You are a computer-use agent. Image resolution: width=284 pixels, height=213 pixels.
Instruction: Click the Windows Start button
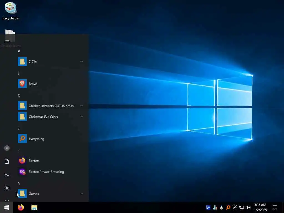tap(7, 207)
